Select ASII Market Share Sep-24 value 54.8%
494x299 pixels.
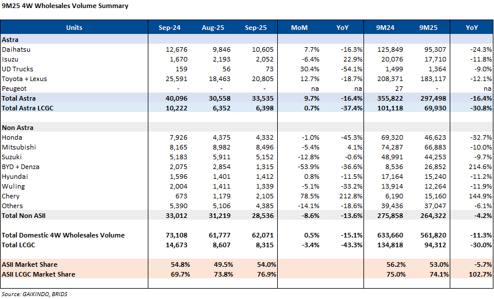[180, 264]
